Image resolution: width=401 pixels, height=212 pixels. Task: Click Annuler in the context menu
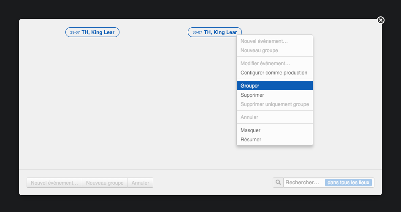(249, 117)
